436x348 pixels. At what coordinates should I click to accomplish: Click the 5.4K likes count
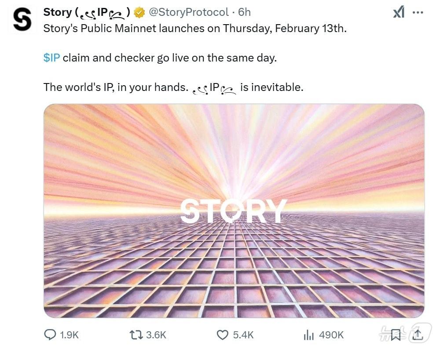coord(243,335)
